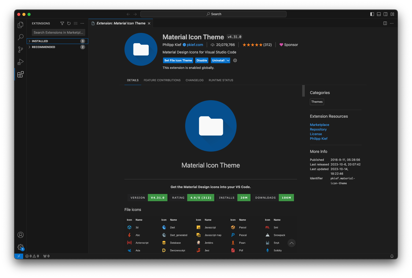Image resolution: width=412 pixels, height=278 pixels.
Task: Expand the INSTALLED section
Action: point(57,41)
